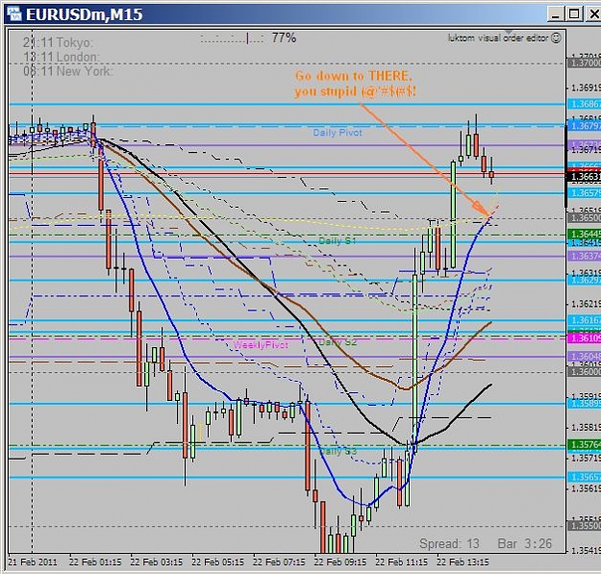The image size is (601, 574).
Task: Click the 1.3621 price scale value
Action: click(x=586, y=304)
